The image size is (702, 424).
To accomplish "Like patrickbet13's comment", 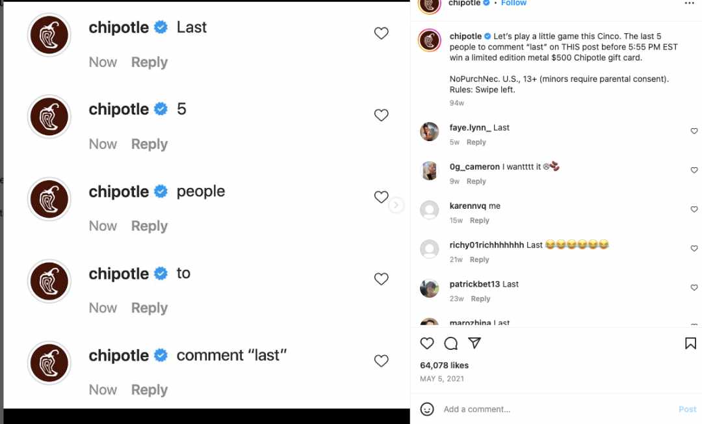I will pyautogui.click(x=694, y=287).
